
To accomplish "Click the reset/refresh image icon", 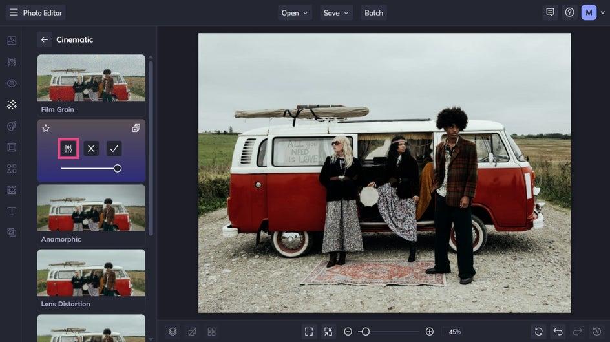I will point(538,332).
